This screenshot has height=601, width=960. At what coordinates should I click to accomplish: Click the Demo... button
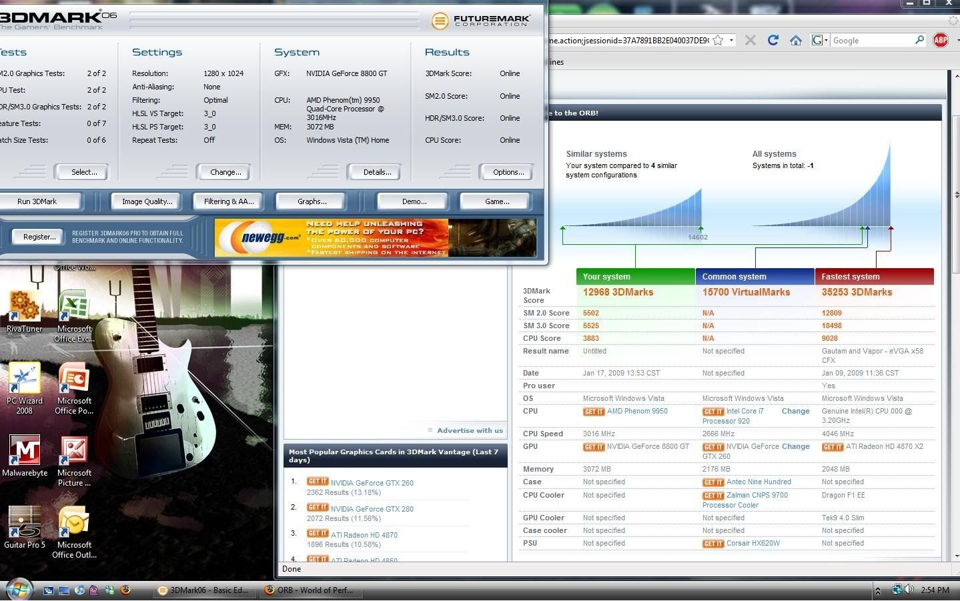point(414,201)
